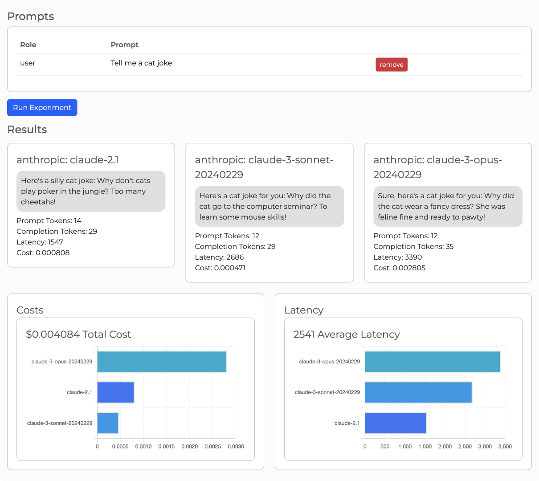539x481 pixels.
Task: Click the 'anthropic: claude-2.1' card title
Action: coord(68,160)
